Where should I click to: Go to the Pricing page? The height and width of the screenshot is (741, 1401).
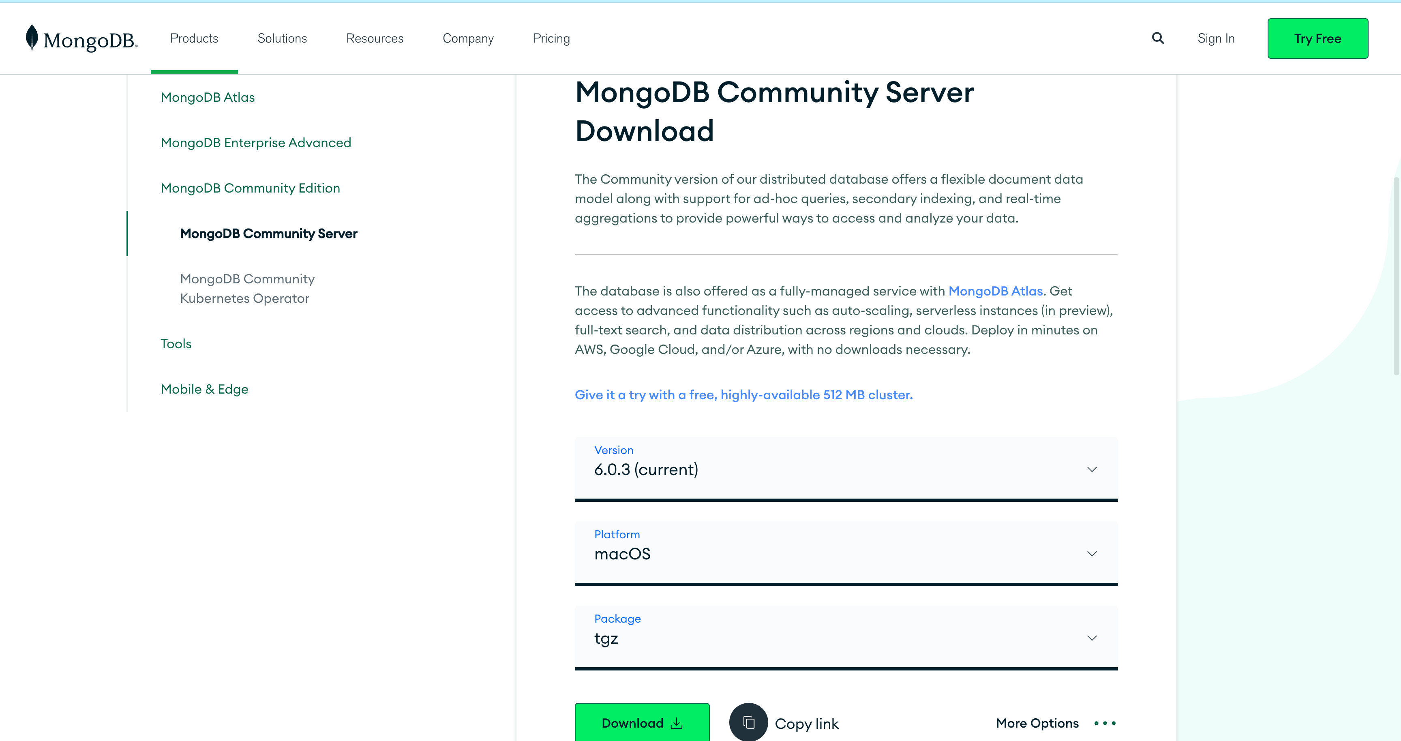pos(551,39)
